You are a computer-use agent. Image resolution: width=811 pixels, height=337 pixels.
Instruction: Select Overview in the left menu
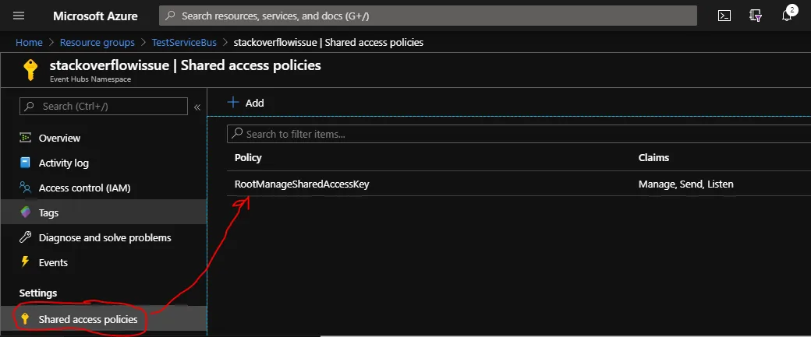coord(59,138)
